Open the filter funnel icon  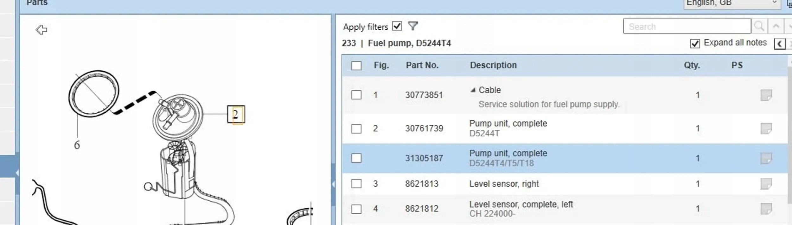point(413,26)
